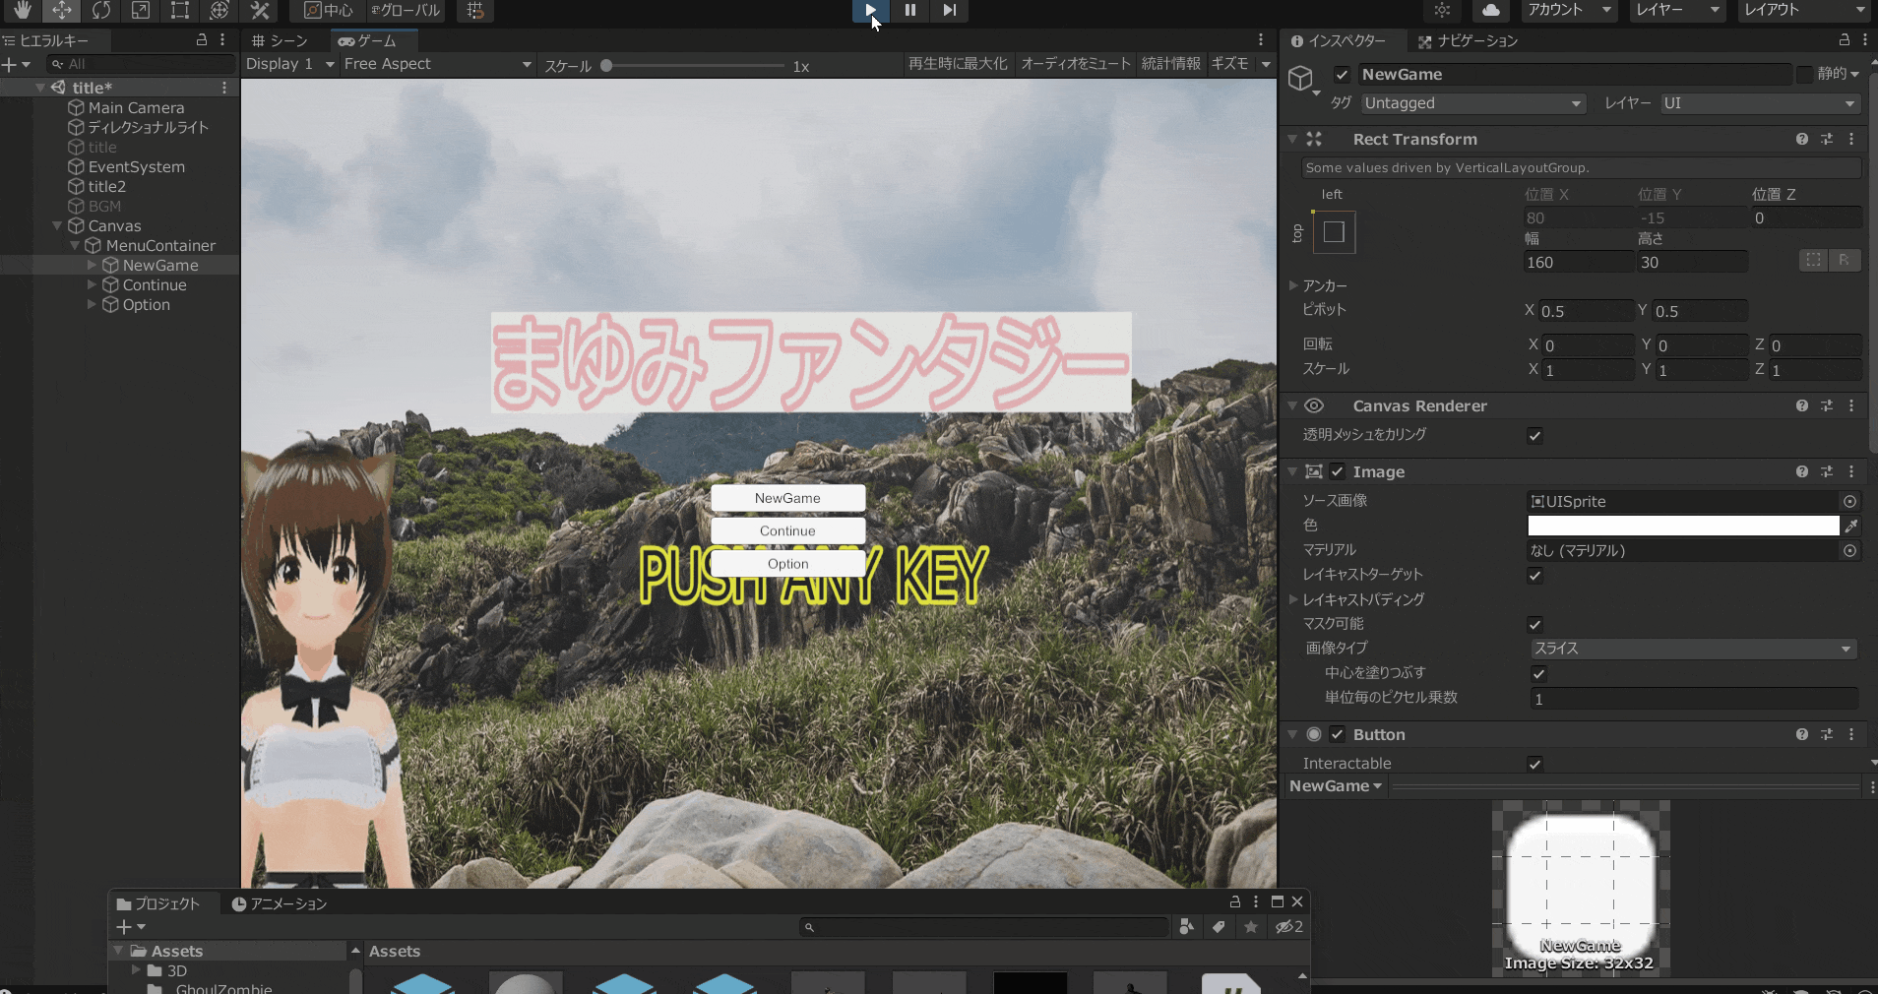Image resolution: width=1878 pixels, height=994 pixels.
Task: Toggle pivot mode 中心 button
Action: (x=328, y=10)
